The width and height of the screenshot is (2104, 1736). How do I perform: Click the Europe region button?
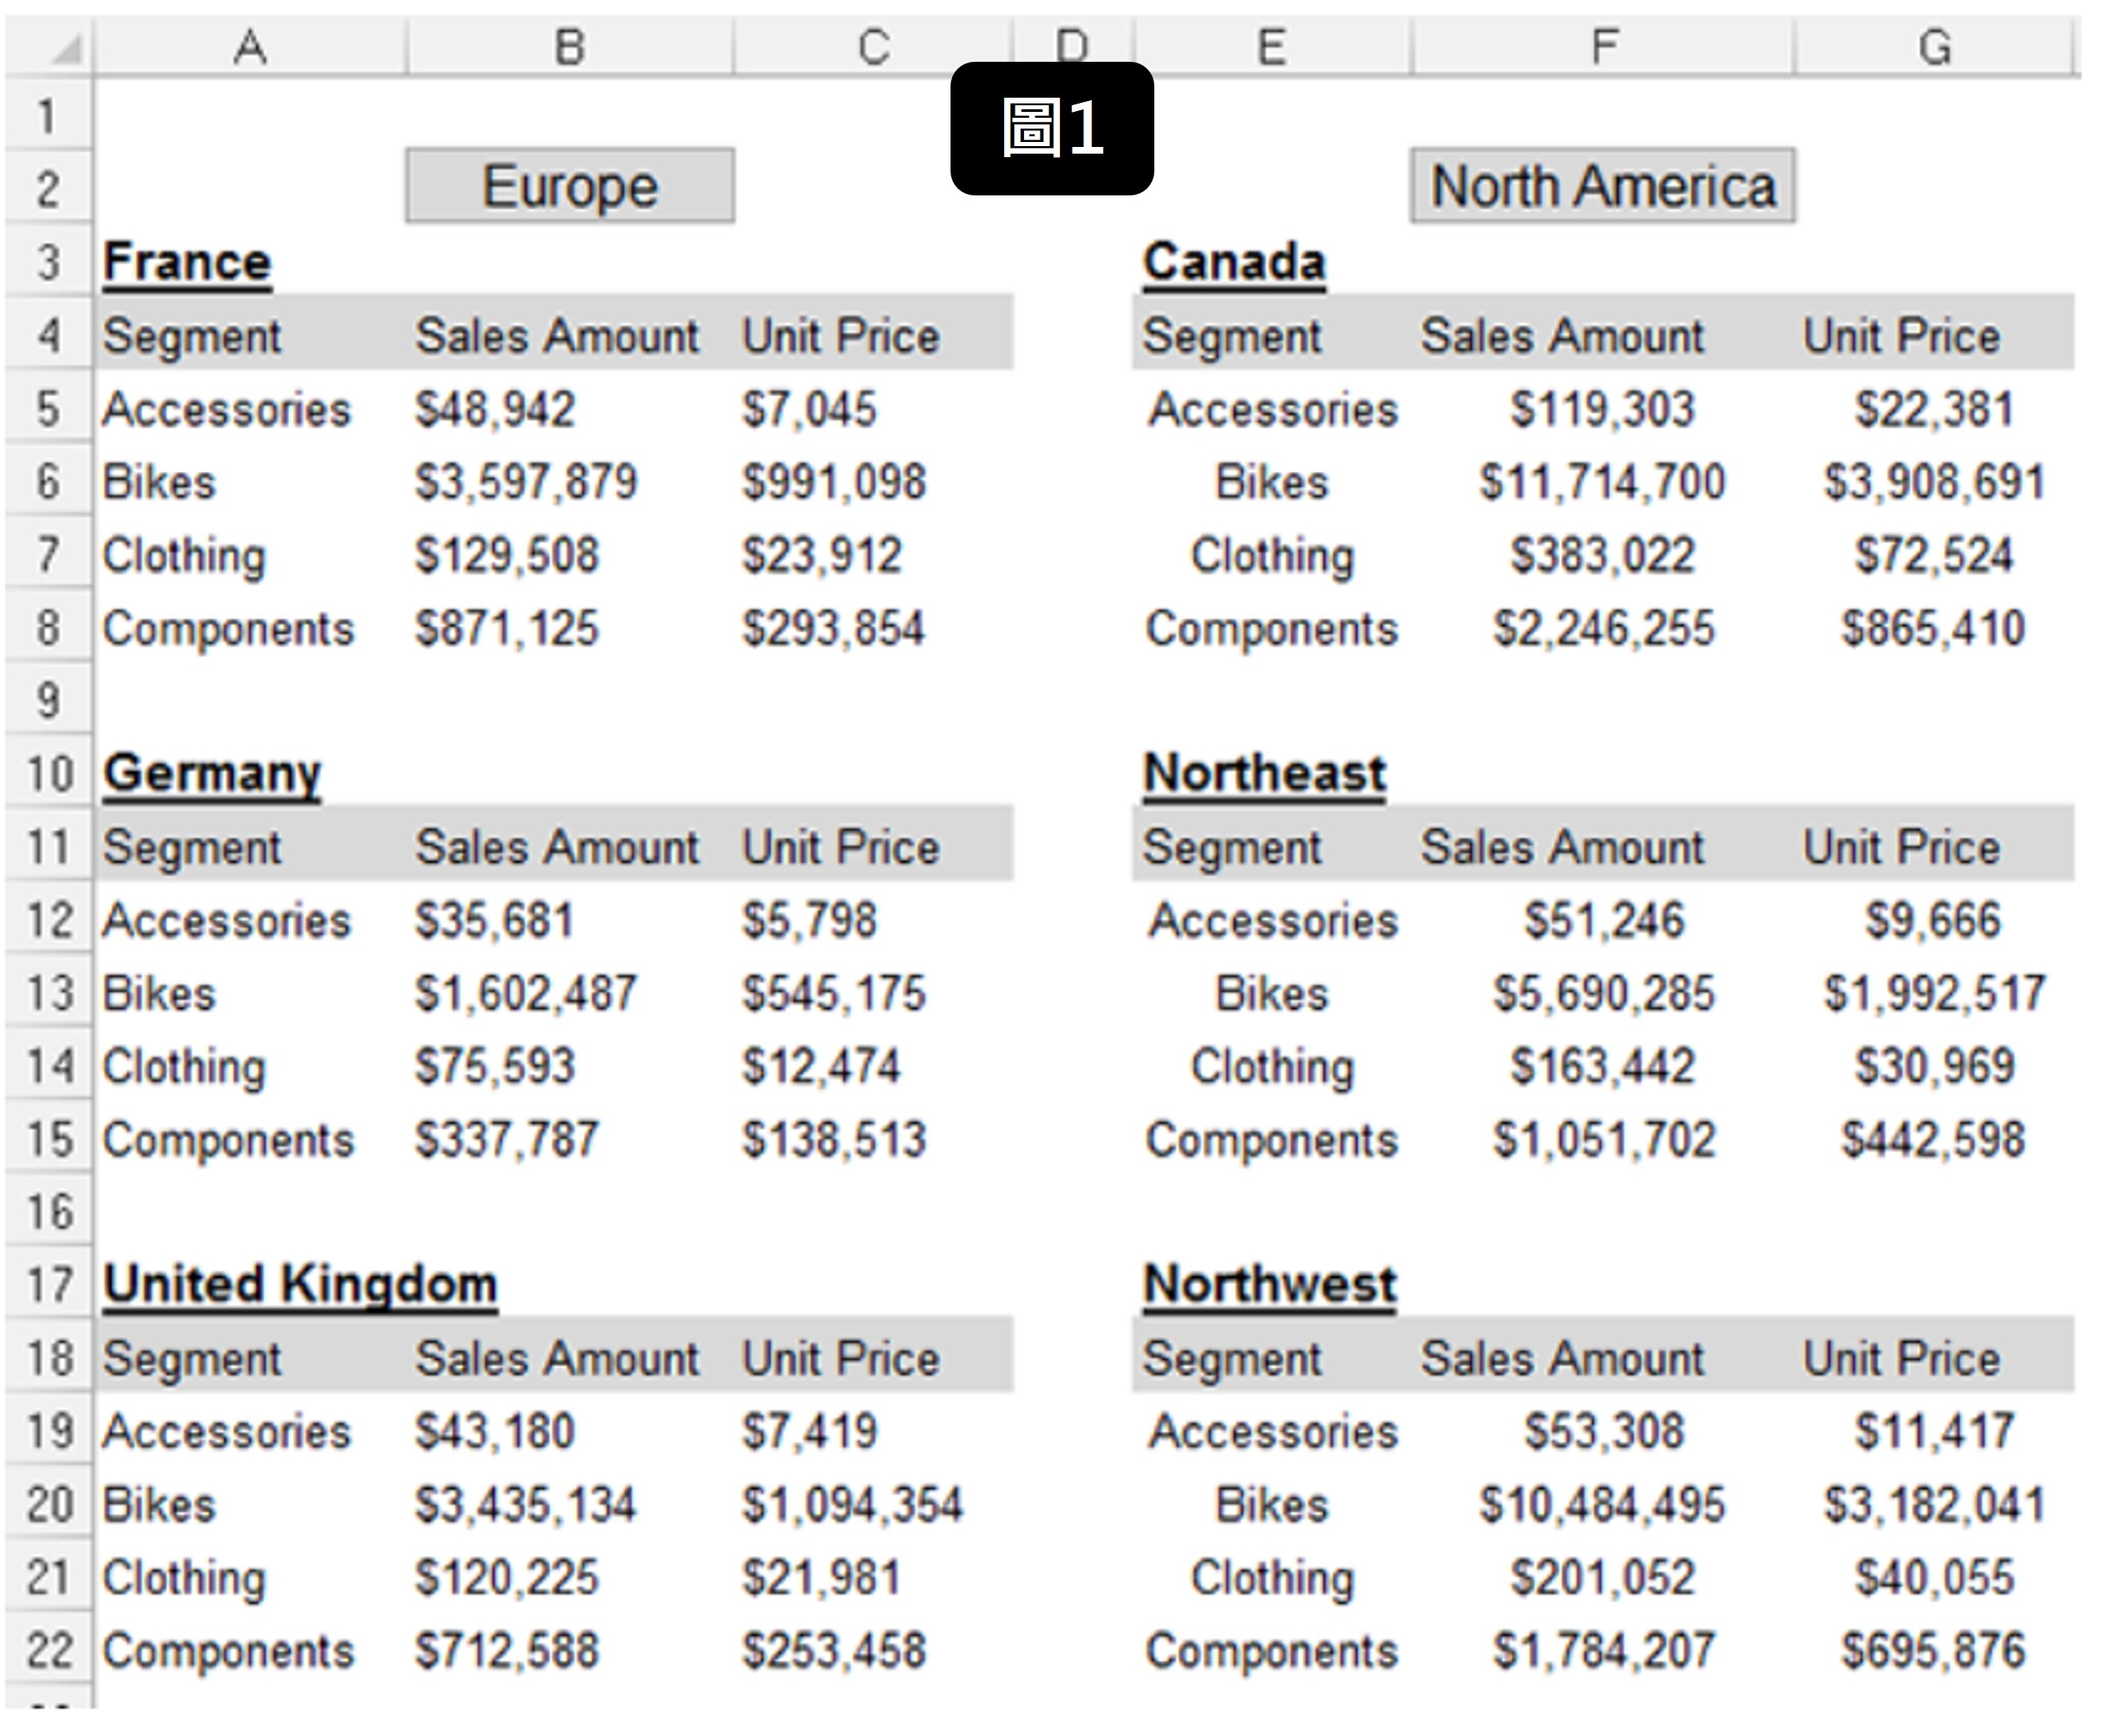(570, 186)
